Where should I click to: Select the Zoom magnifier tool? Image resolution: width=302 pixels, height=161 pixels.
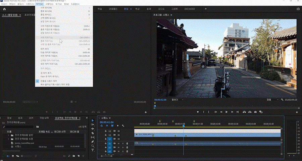(93, 146)
